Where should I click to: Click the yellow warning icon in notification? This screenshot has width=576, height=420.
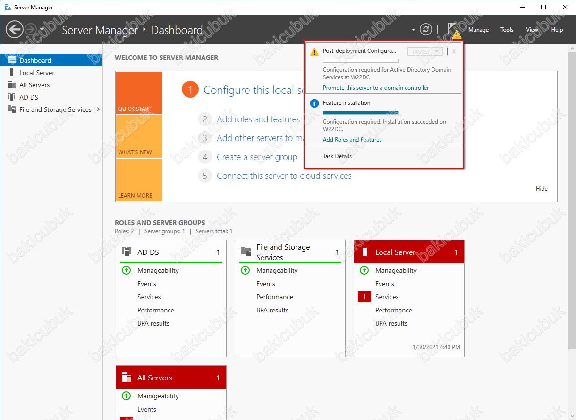click(x=314, y=52)
